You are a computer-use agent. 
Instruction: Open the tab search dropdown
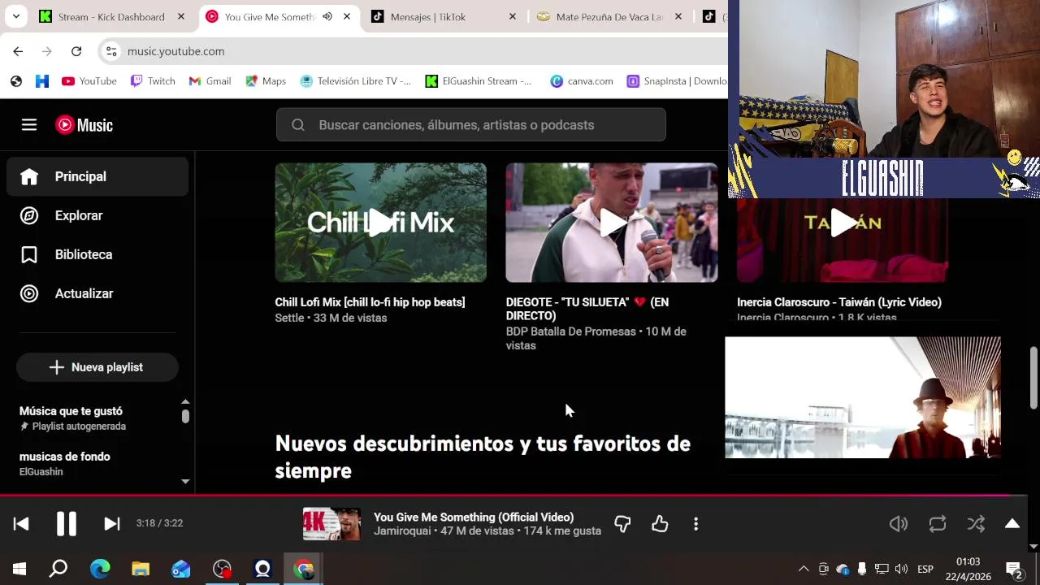[16, 16]
